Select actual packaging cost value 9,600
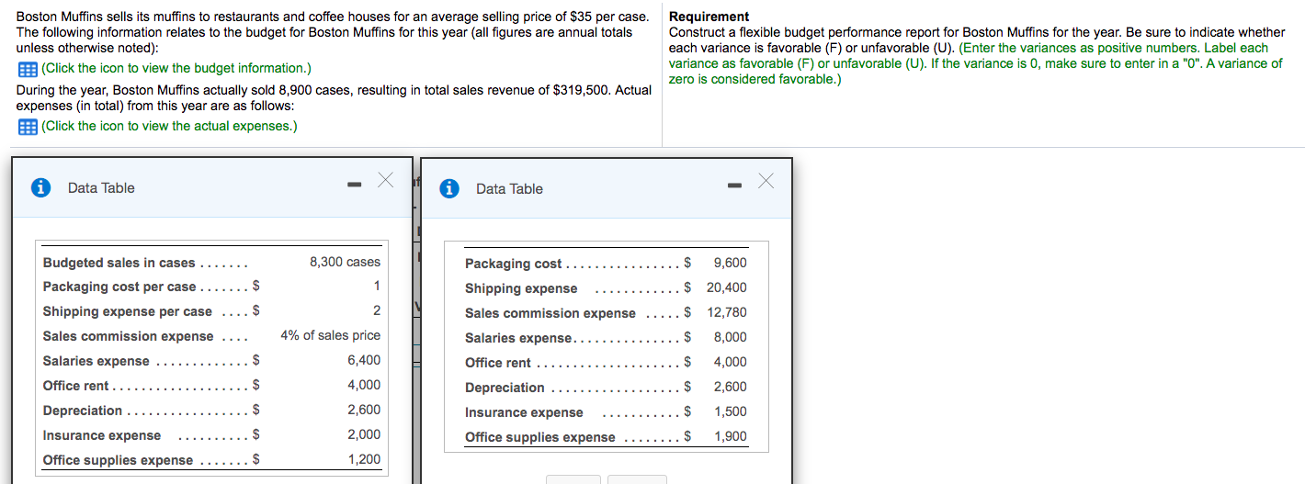Image resolution: width=1305 pixels, height=484 pixels. click(731, 263)
